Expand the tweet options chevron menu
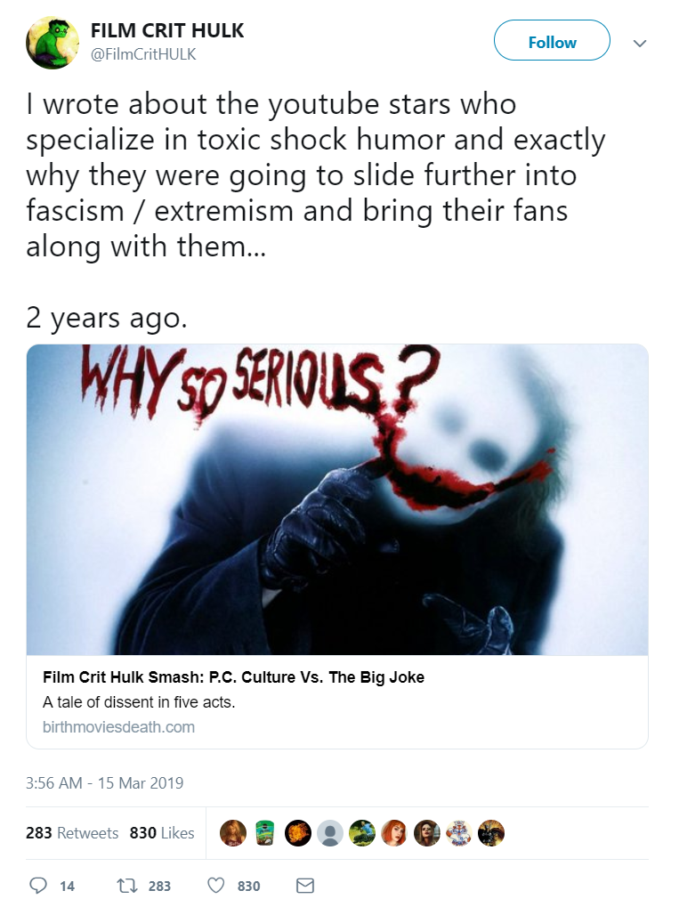 [639, 44]
